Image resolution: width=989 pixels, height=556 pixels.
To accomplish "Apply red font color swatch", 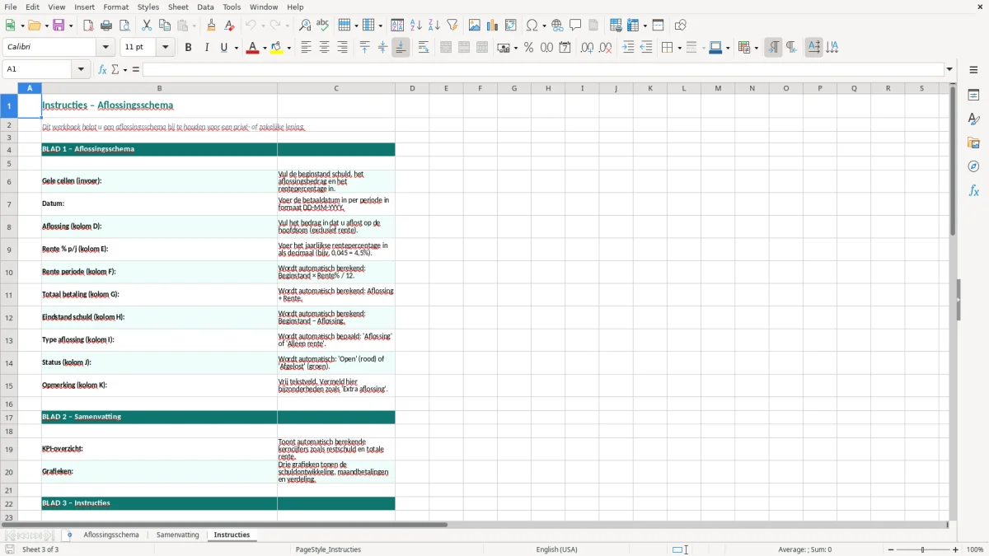I will (253, 48).
